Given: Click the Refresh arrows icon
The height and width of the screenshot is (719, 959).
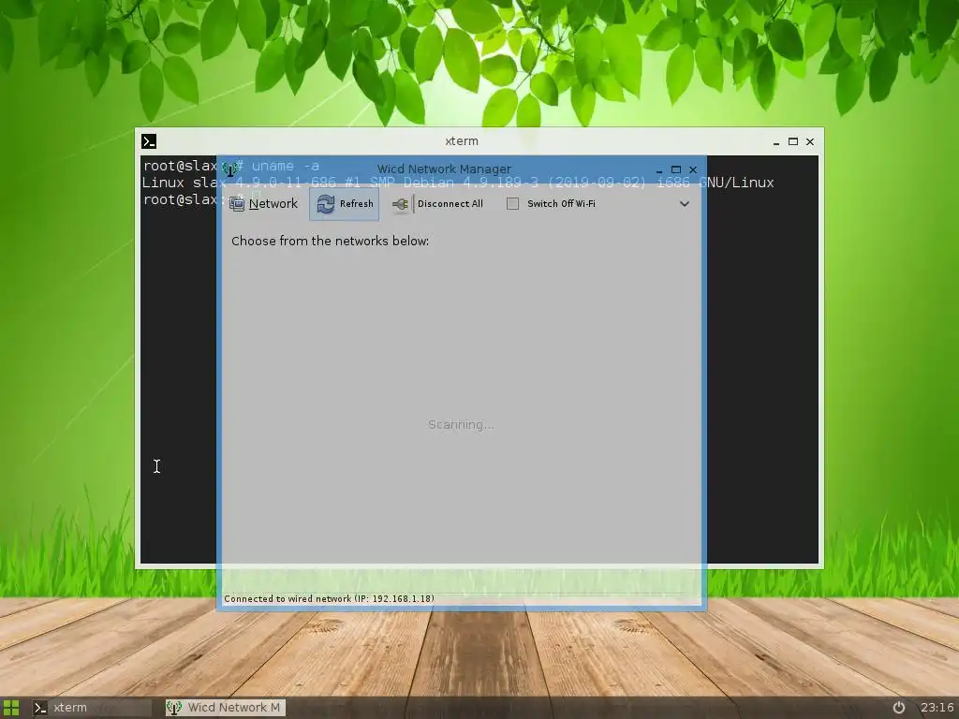Looking at the screenshot, I should click(x=325, y=203).
